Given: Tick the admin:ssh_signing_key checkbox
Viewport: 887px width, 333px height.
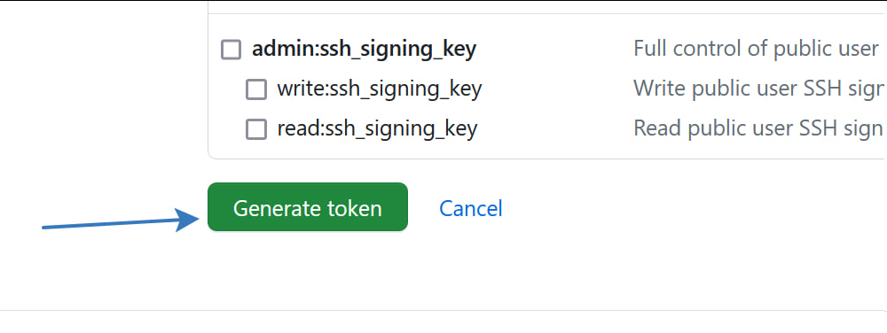Looking at the screenshot, I should [231, 50].
